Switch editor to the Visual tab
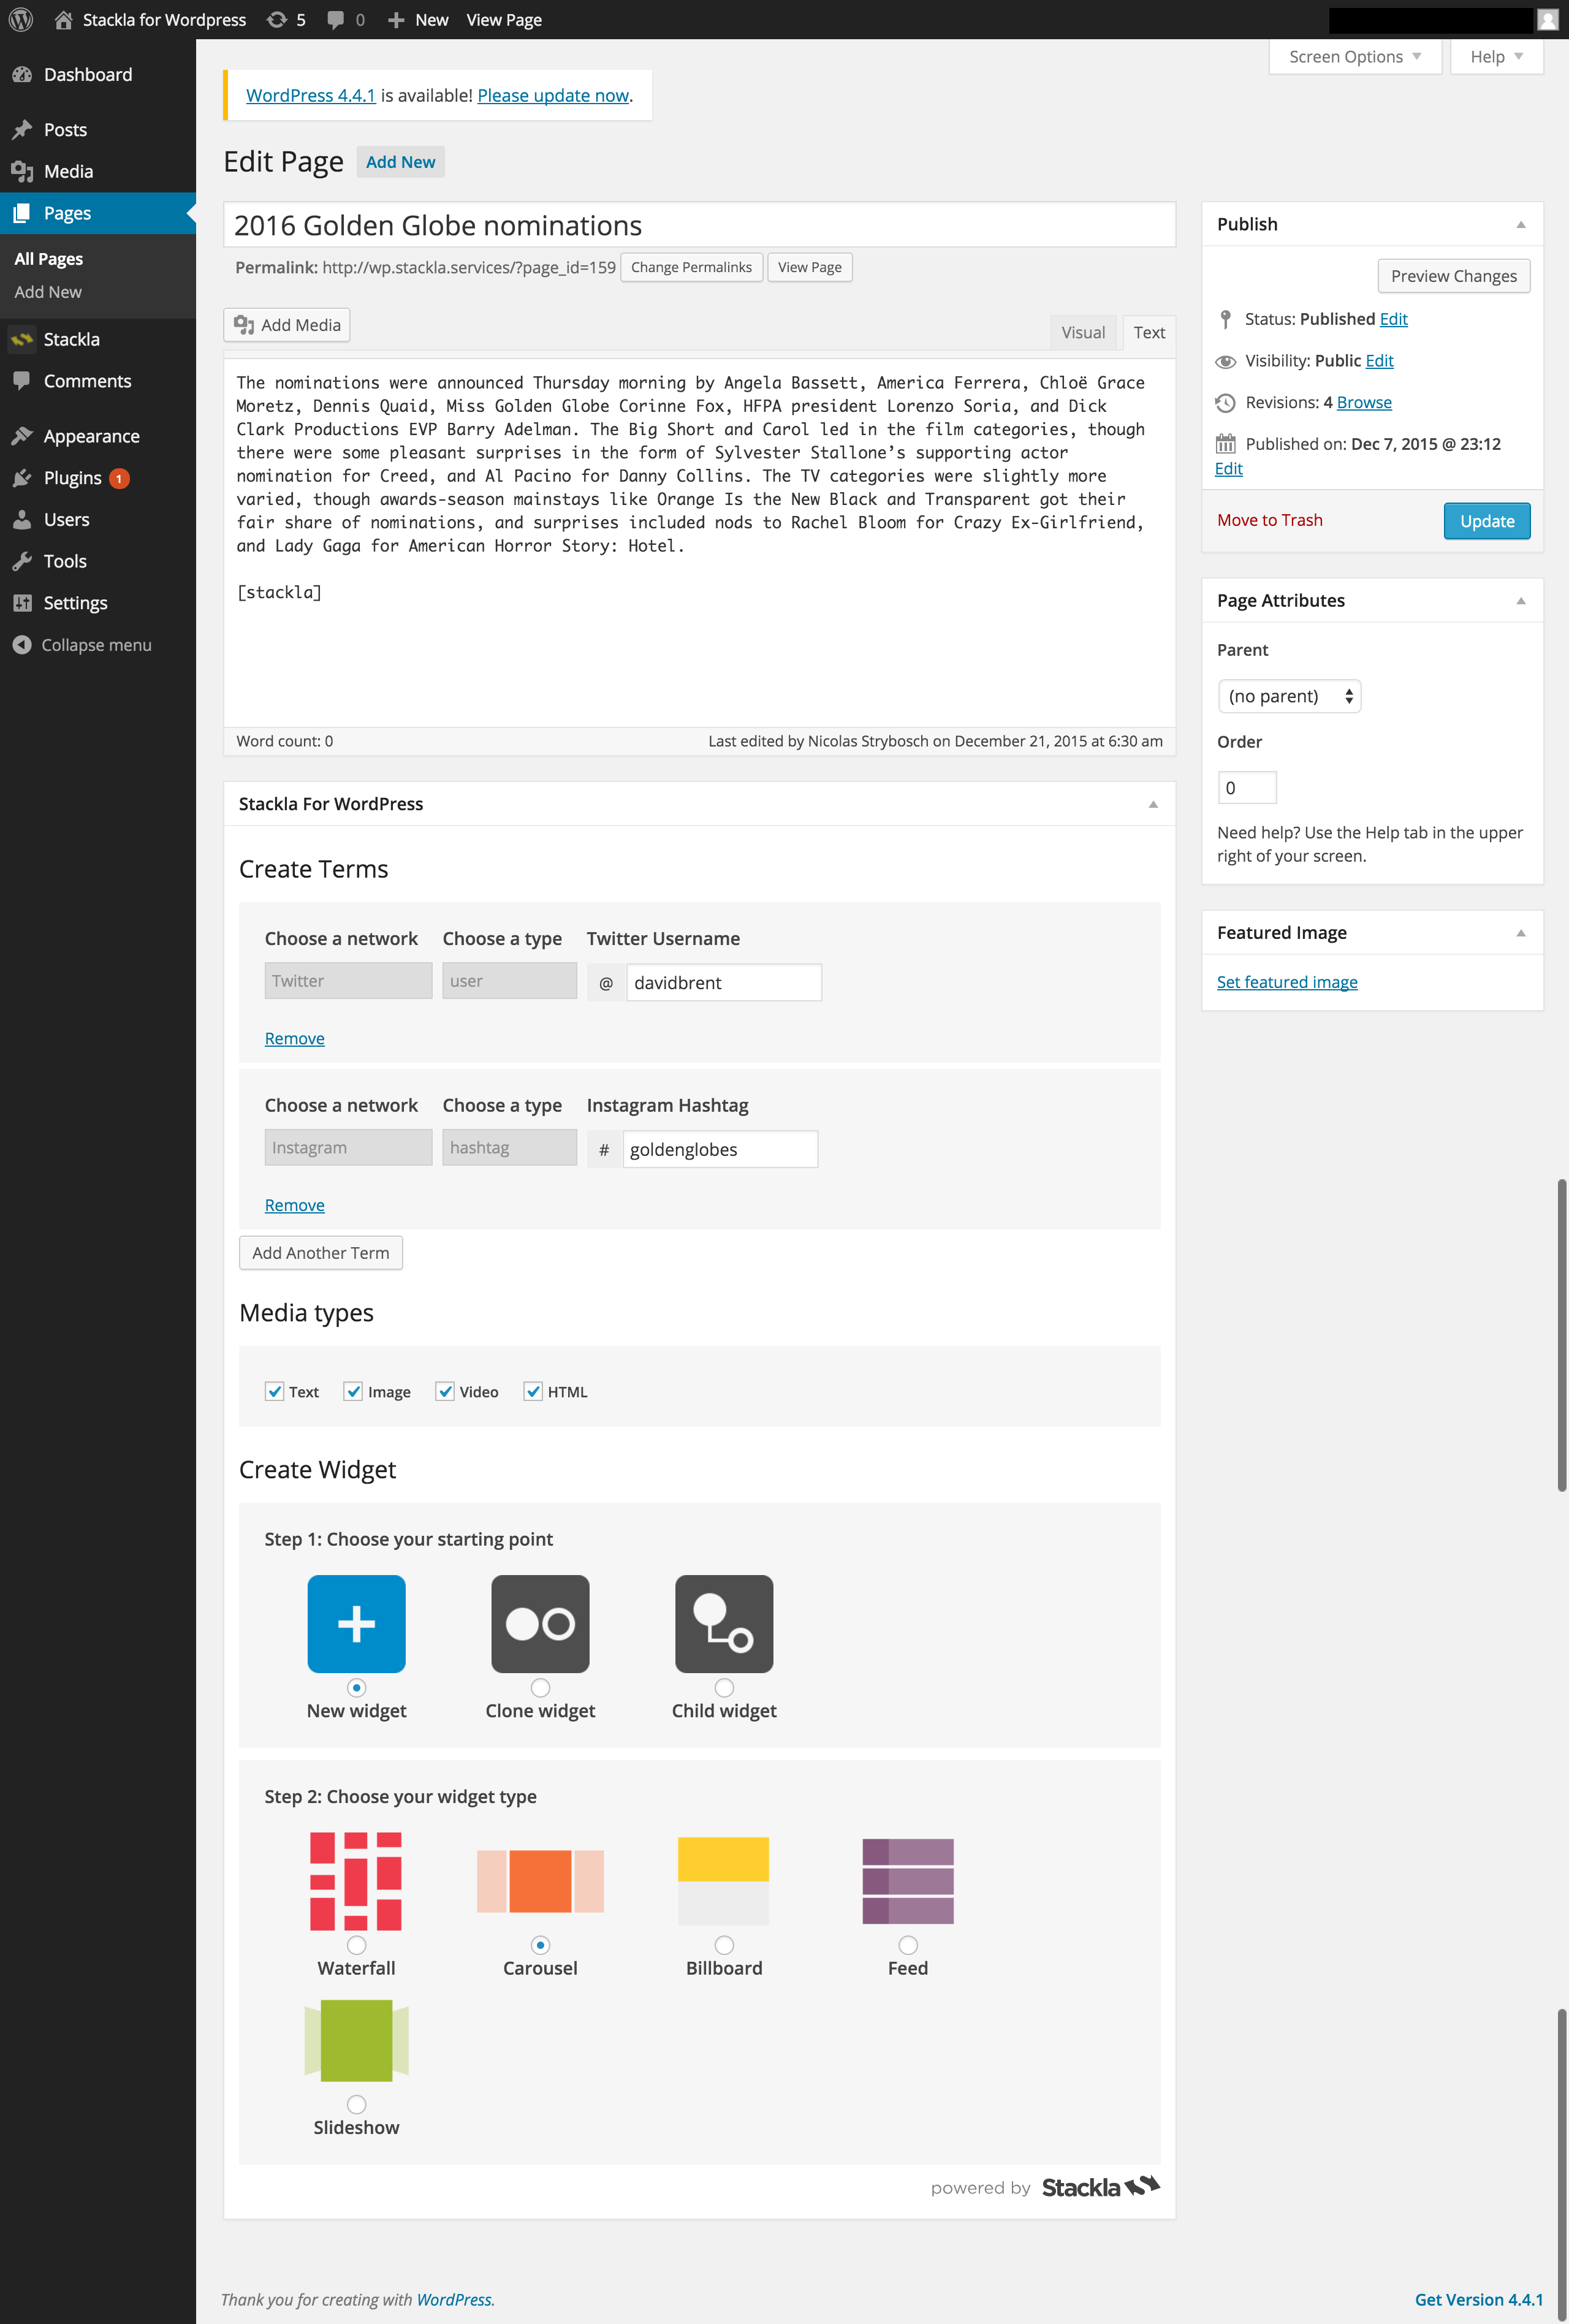This screenshot has width=1569, height=2324. click(1083, 333)
